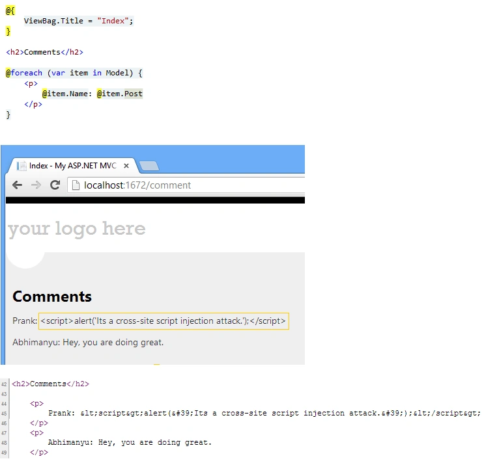Screen dimensions: 484x461
Task: Click the Comments heading on the page
Action: [52, 296]
